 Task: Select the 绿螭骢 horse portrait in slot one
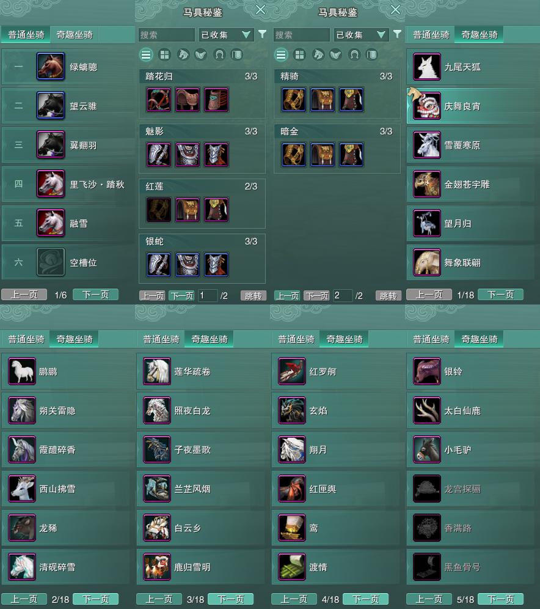tap(51, 67)
